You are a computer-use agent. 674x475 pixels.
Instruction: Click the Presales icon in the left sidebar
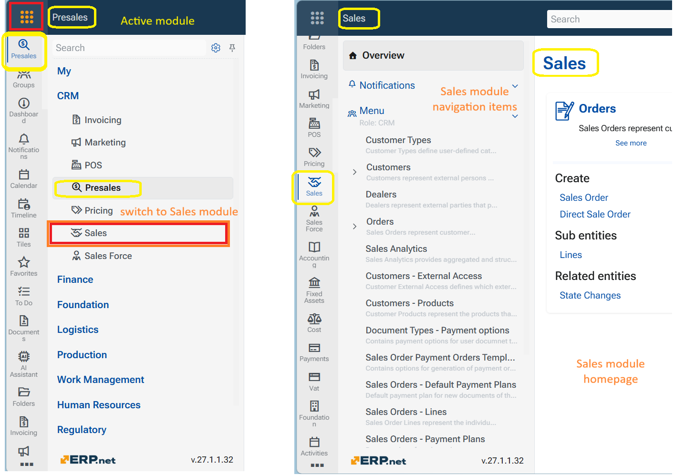coord(24,49)
